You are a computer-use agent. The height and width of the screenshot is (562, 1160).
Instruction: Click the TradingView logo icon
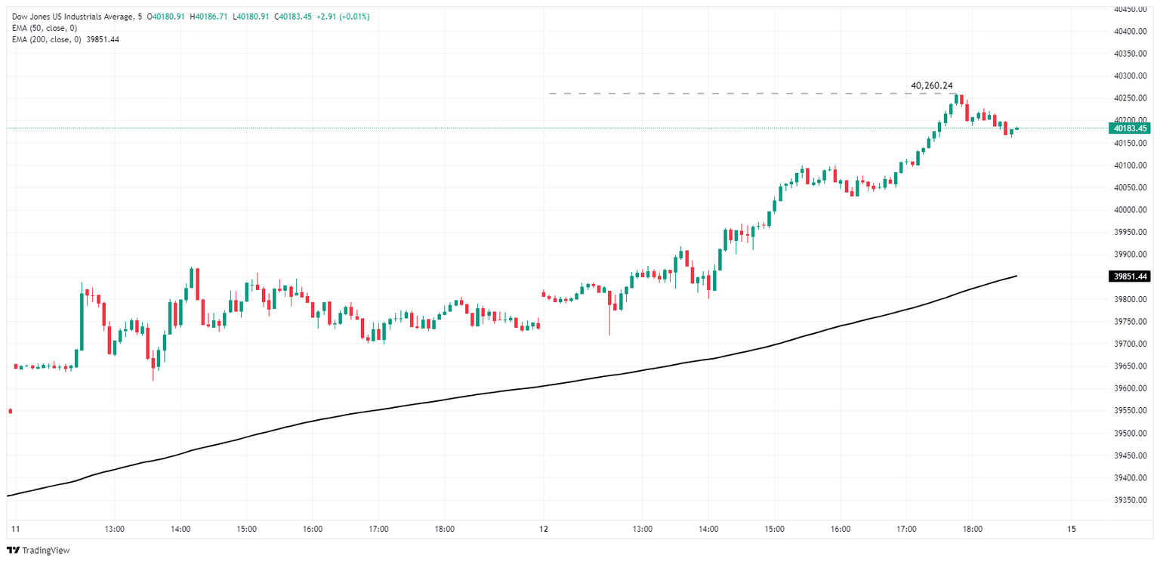pos(13,550)
